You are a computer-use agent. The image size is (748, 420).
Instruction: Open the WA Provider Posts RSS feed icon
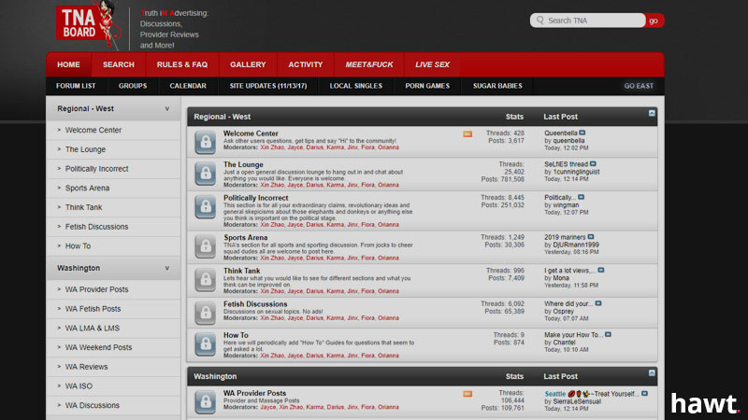click(467, 394)
